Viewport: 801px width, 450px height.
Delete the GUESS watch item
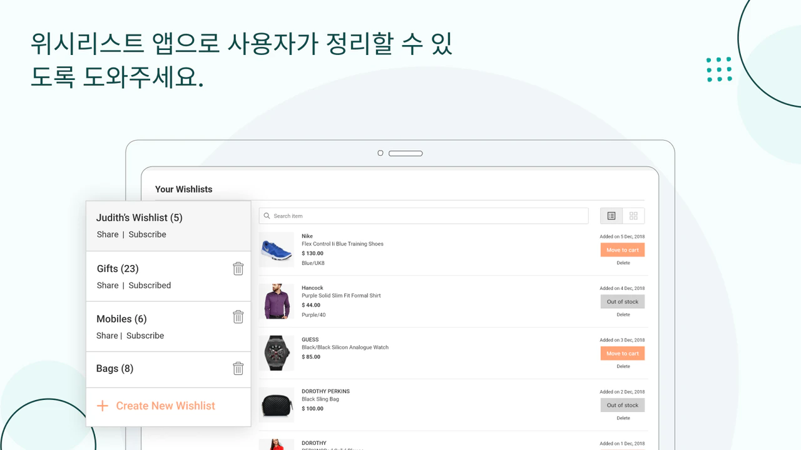click(x=623, y=367)
